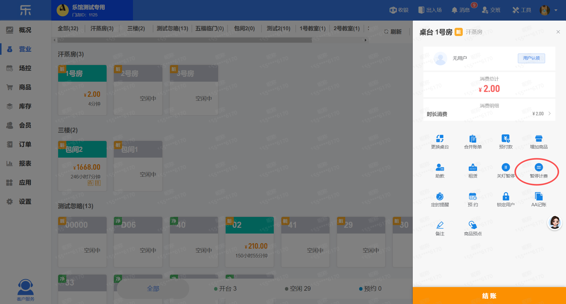Image resolution: width=566 pixels, height=304 pixels.
Task: Click 出入场 entry/exit in top bar
Action: 430,10
